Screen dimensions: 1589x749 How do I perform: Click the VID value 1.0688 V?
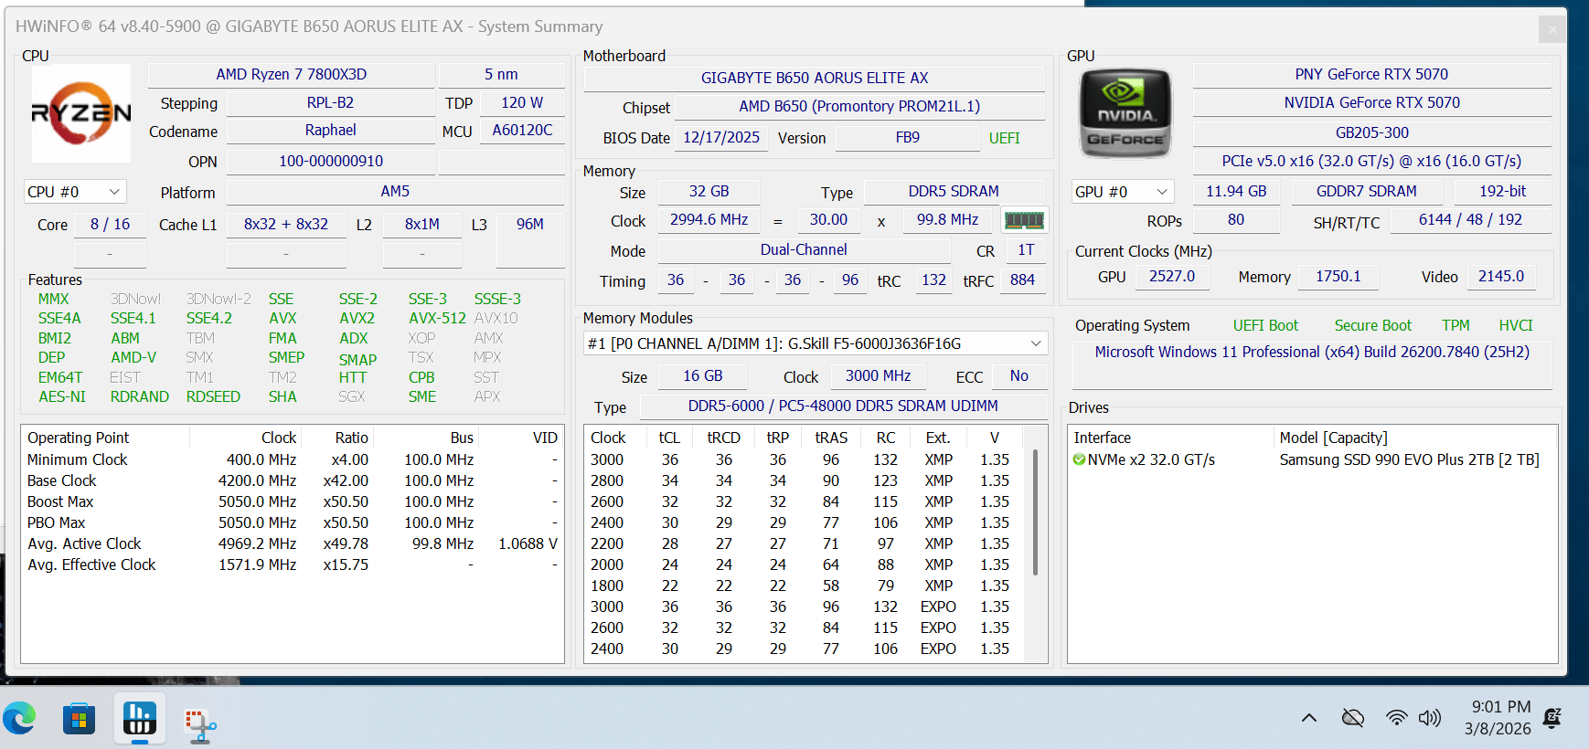(528, 543)
